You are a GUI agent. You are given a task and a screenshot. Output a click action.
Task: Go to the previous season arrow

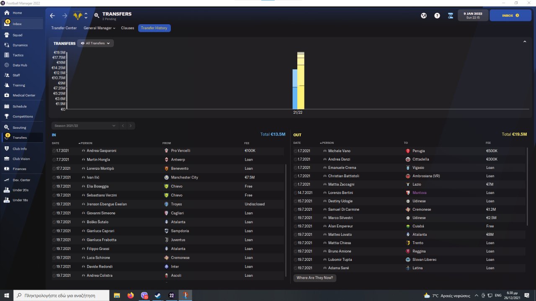(x=123, y=125)
